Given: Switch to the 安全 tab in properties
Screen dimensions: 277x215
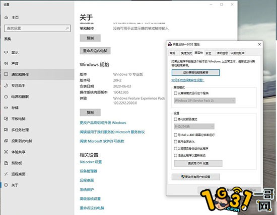Looking at the screenshot, I should pos(209,53).
